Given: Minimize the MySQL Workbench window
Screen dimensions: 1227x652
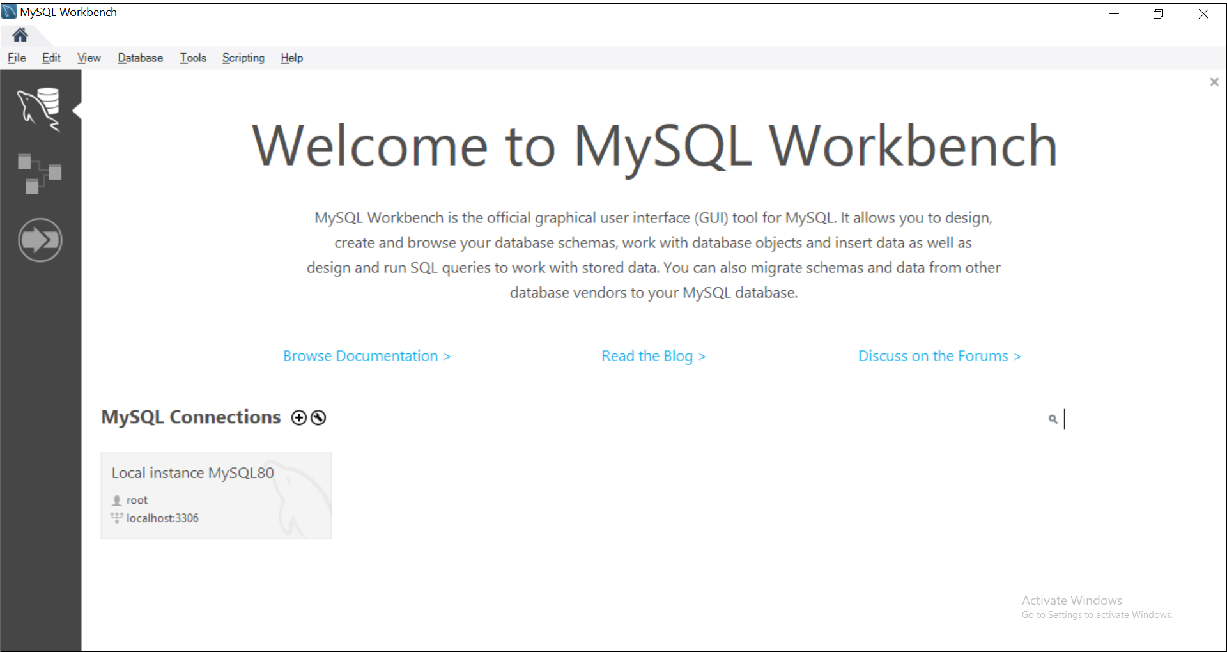Looking at the screenshot, I should pyautogui.click(x=1114, y=13).
